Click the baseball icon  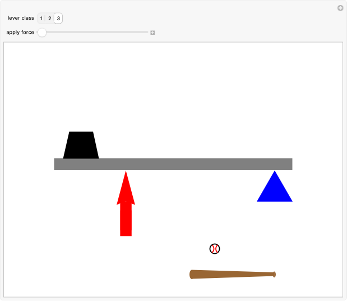pyautogui.click(x=215, y=248)
